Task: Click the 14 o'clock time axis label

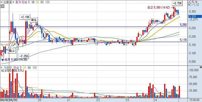Action: click(156, 100)
